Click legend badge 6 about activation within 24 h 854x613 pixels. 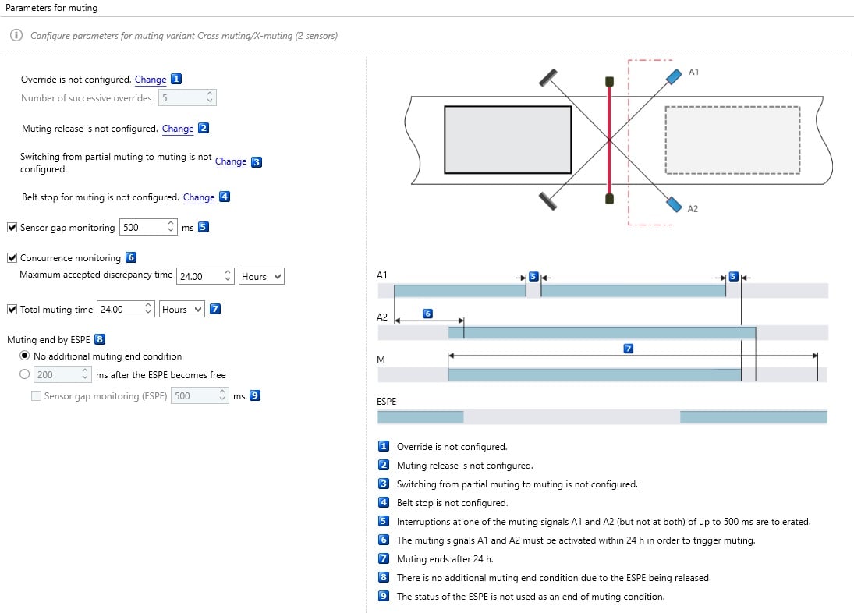click(x=384, y=540)
